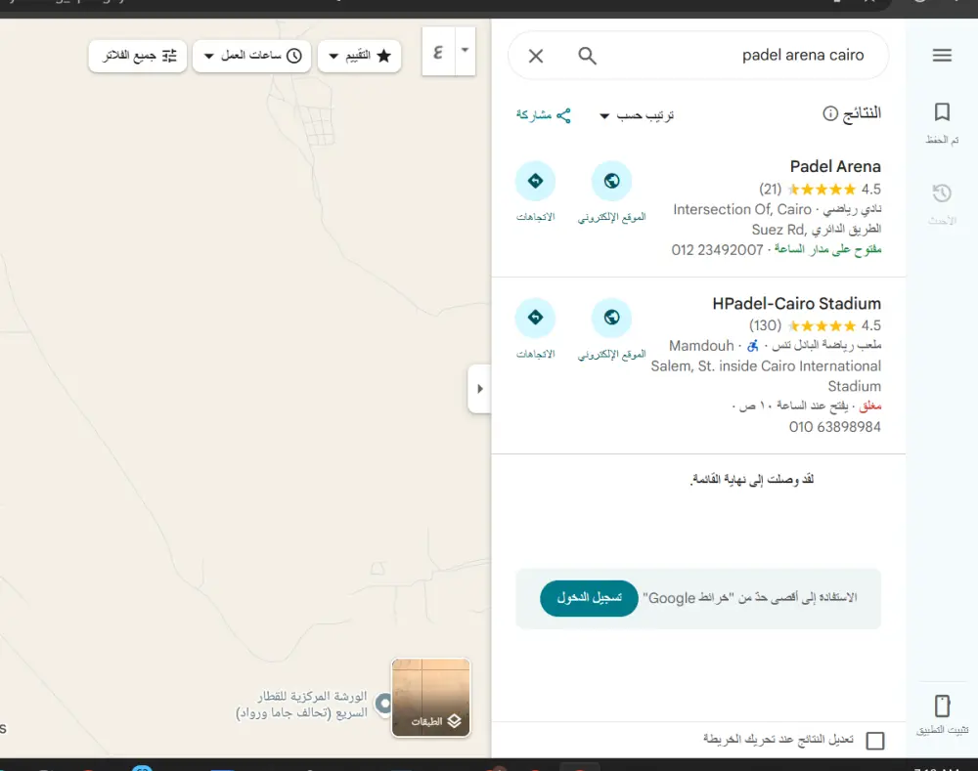Open website for HPadel-Cairo Stadium
The width and height of the screenshot is (978, 771).
coord(611,318)
